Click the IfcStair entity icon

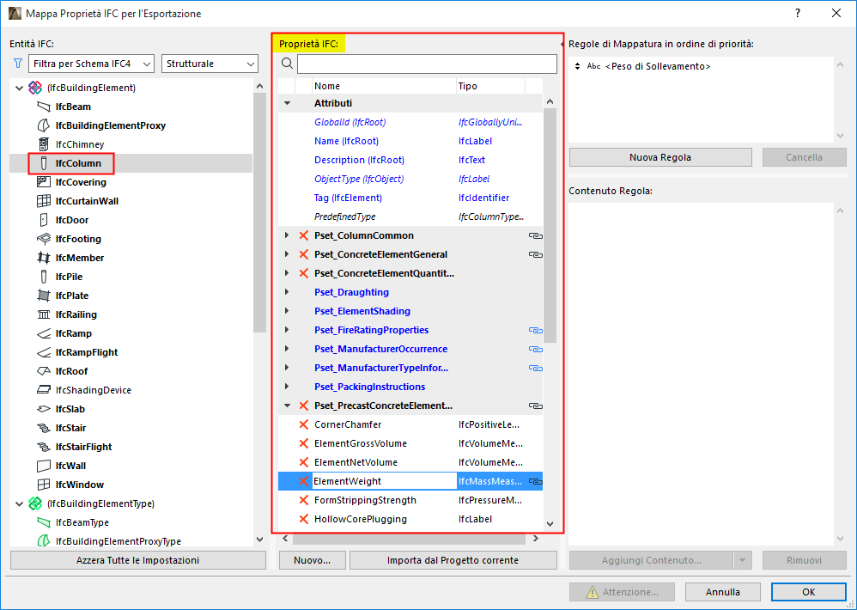click(x=44, y=428)
